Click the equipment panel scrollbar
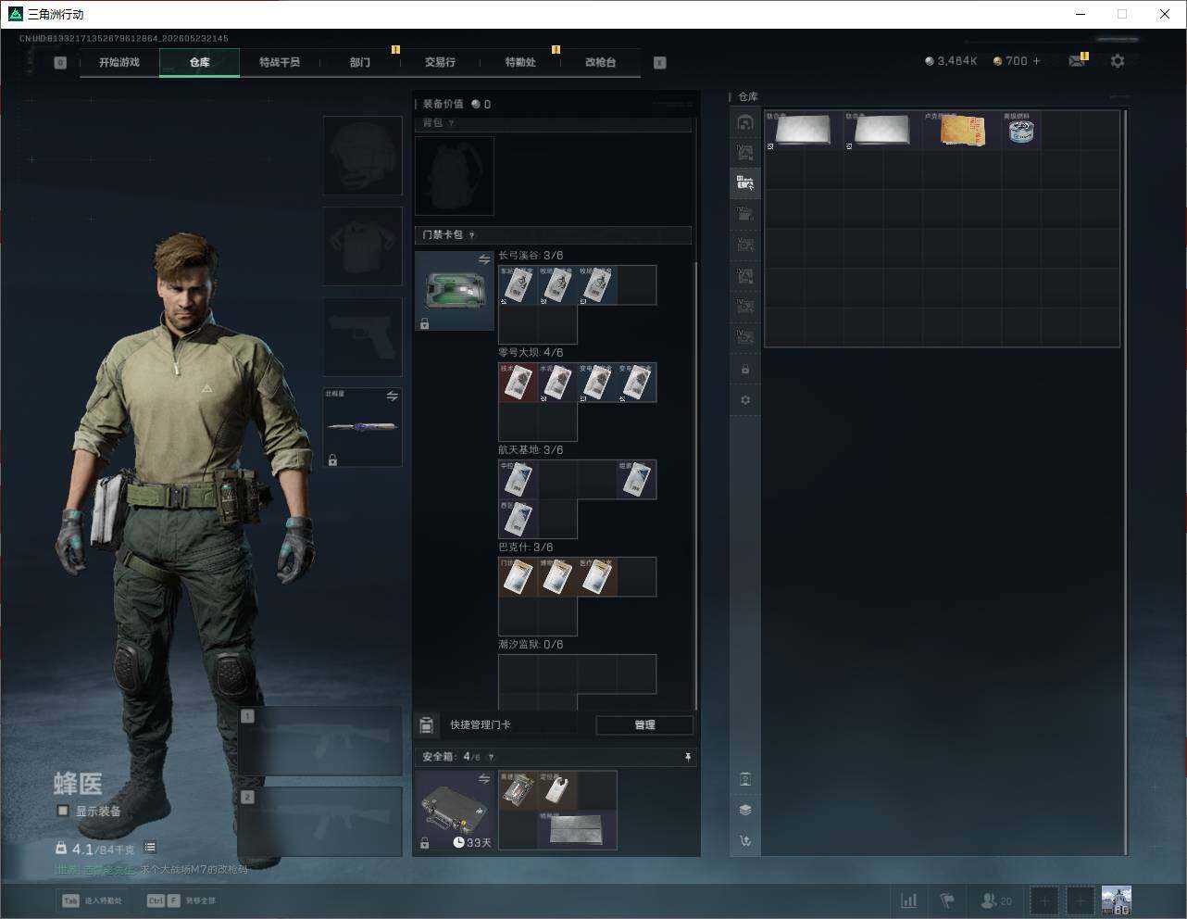The height and width of the screenshot is (919, 1187). pos(695,485)
